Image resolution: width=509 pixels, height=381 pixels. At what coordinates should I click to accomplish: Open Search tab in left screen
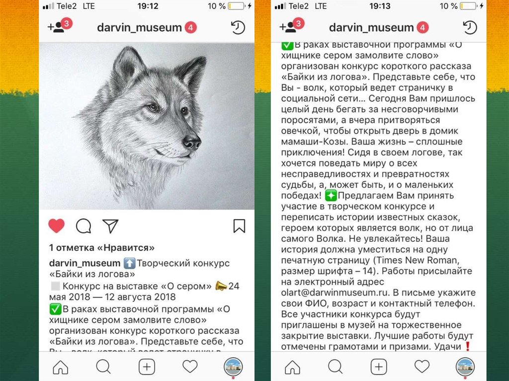point(103,367)
